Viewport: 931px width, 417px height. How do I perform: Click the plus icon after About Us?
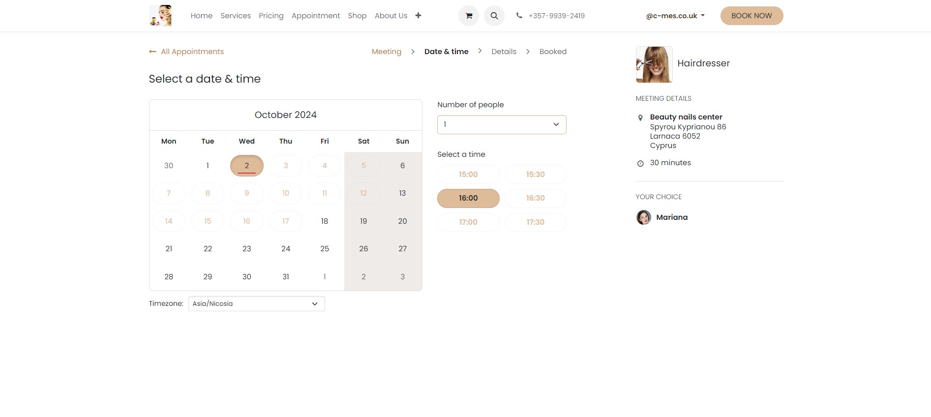coord(418,16)
